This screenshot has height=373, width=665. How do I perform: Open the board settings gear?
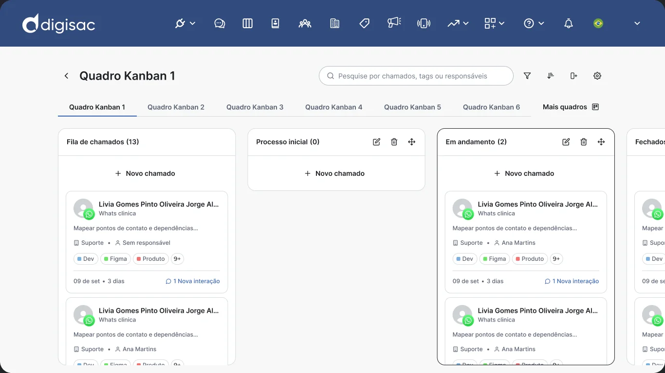pos(597,76)
